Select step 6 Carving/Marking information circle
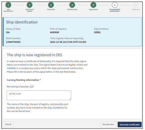145x130 pixels. pos(115,5)
